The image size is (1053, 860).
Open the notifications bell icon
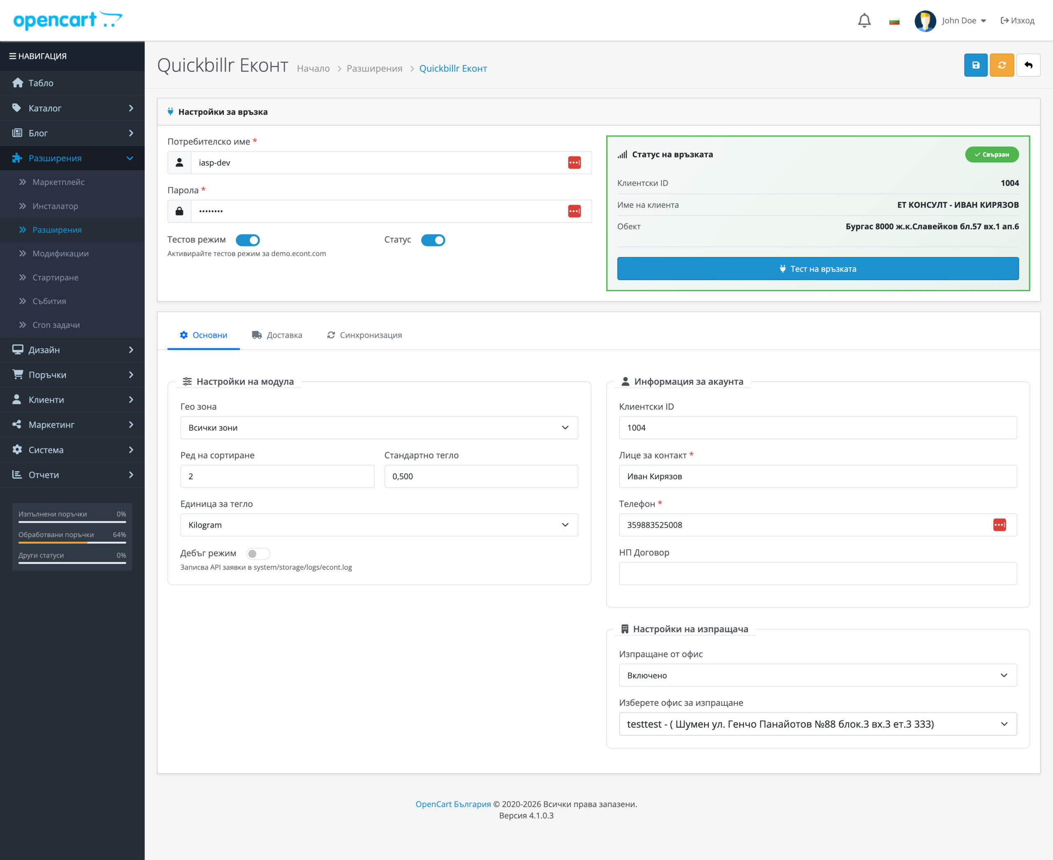[864, 20]
